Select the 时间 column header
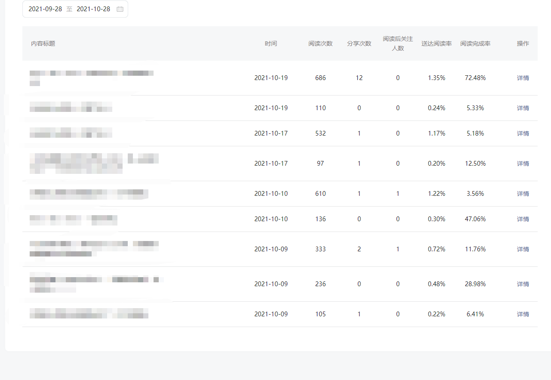 pos(271,43)
